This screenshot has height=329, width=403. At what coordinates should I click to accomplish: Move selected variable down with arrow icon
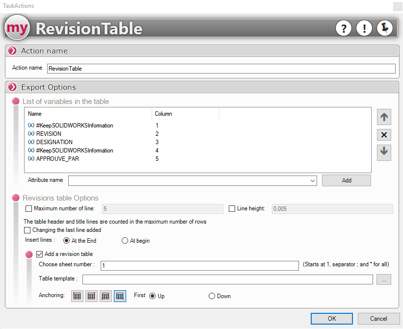tap(384, 152)
